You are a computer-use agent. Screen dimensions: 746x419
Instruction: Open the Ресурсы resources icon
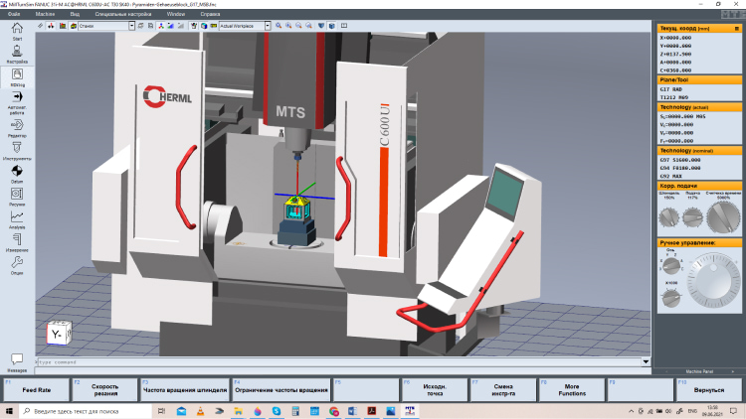tap(17, 194)
